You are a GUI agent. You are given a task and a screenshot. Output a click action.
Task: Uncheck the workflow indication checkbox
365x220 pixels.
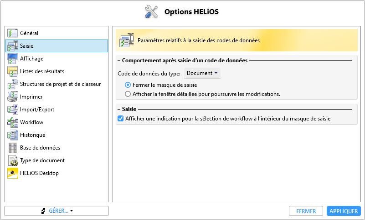tap(121, 119)
